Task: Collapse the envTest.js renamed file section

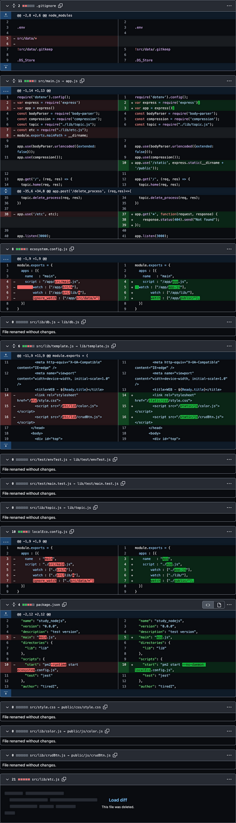Action: pos(7,459)
